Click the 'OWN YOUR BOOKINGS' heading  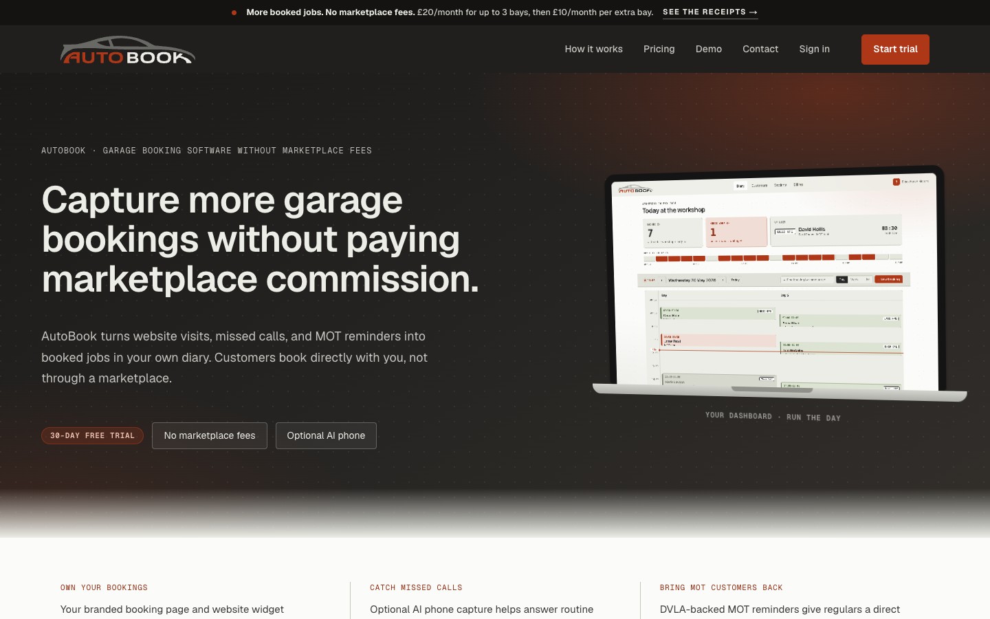(104, 587)
